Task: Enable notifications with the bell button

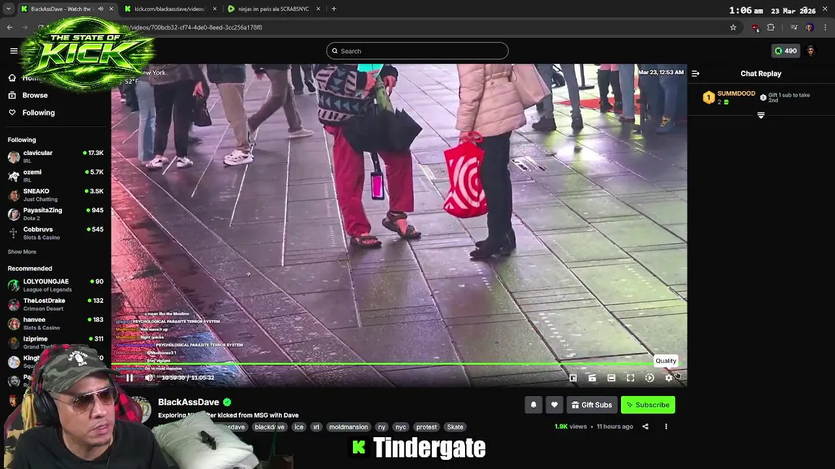Action: pyautogui.click(x=533, y=405)
